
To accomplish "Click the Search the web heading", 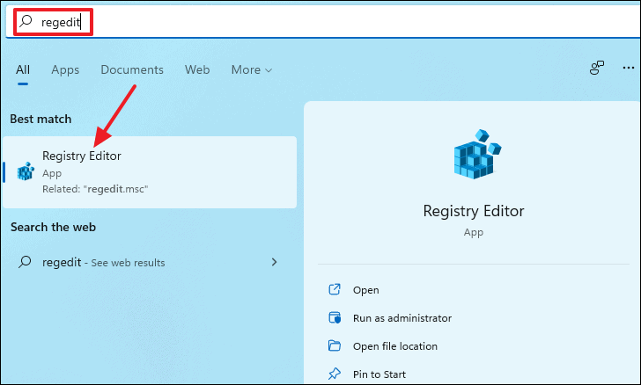I will (x=53, y=227).
